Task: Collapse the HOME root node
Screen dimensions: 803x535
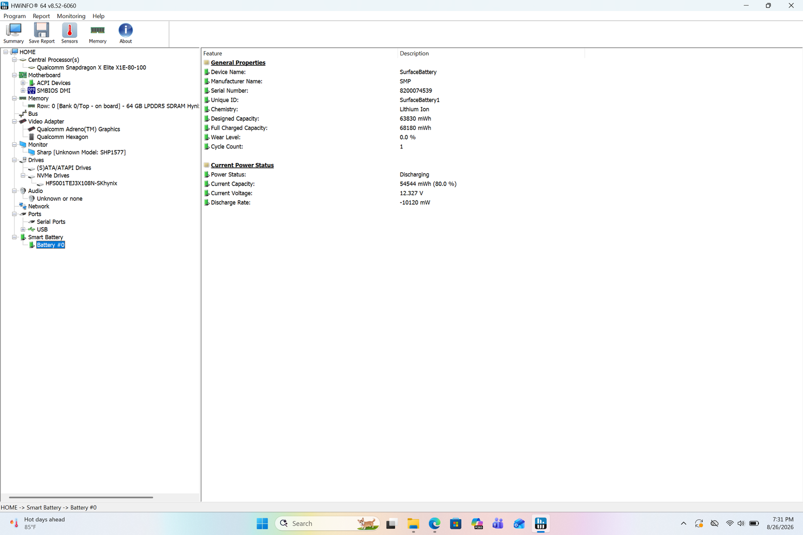Action: coord(6,52)
